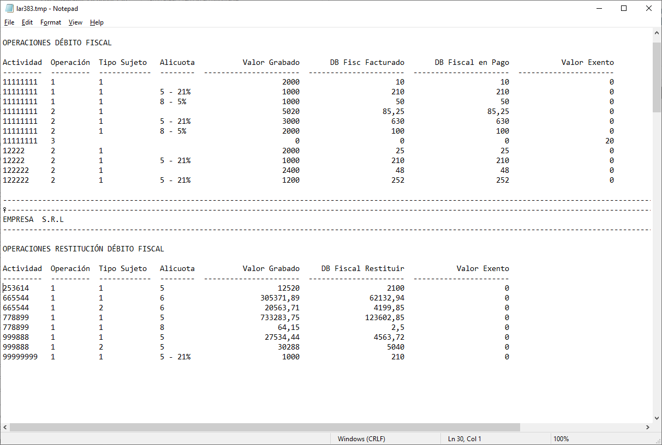Open the File menu

click(x=9, y=22)
